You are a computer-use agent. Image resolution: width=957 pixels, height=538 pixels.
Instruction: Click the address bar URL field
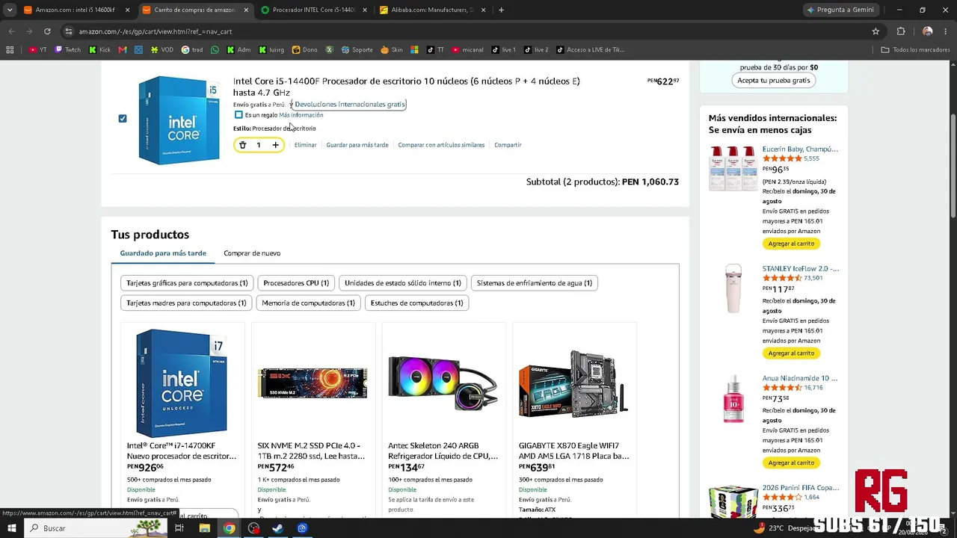471,31
